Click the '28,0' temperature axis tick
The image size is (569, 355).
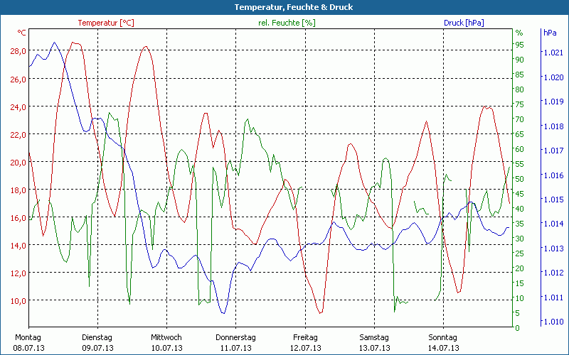(x=18, y=51)
